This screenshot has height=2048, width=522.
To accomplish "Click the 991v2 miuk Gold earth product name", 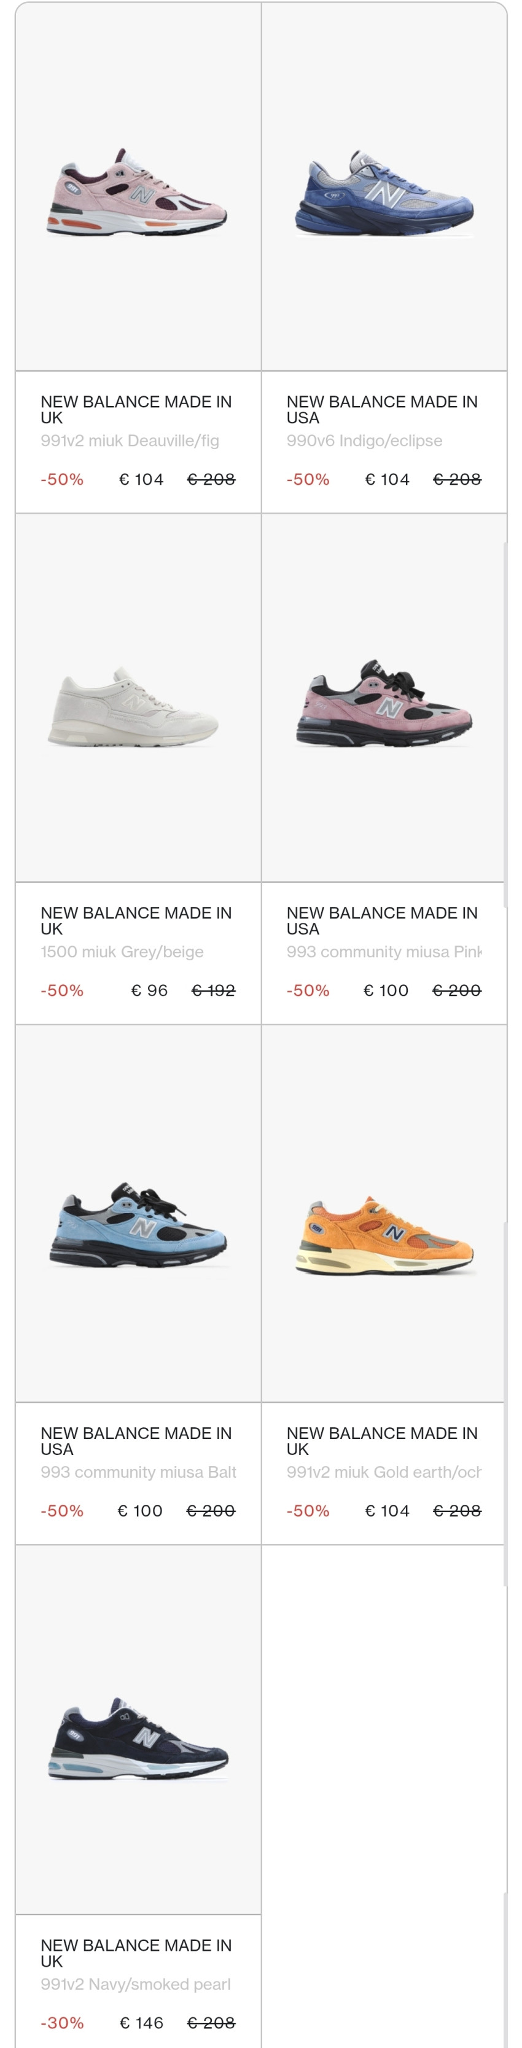I will [x=384, y=1472].
